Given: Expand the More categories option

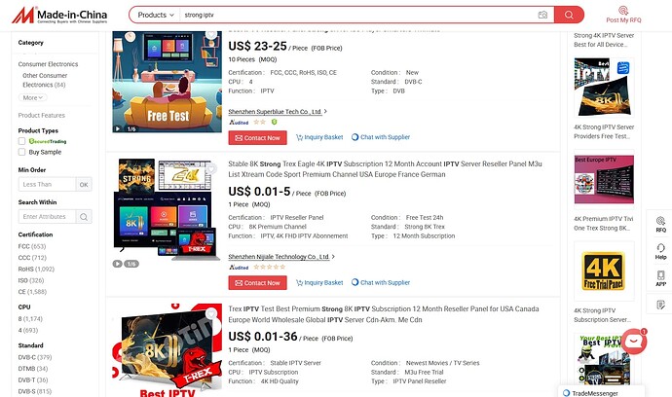Looking at the screenshot, I should (x=32, y=97).
